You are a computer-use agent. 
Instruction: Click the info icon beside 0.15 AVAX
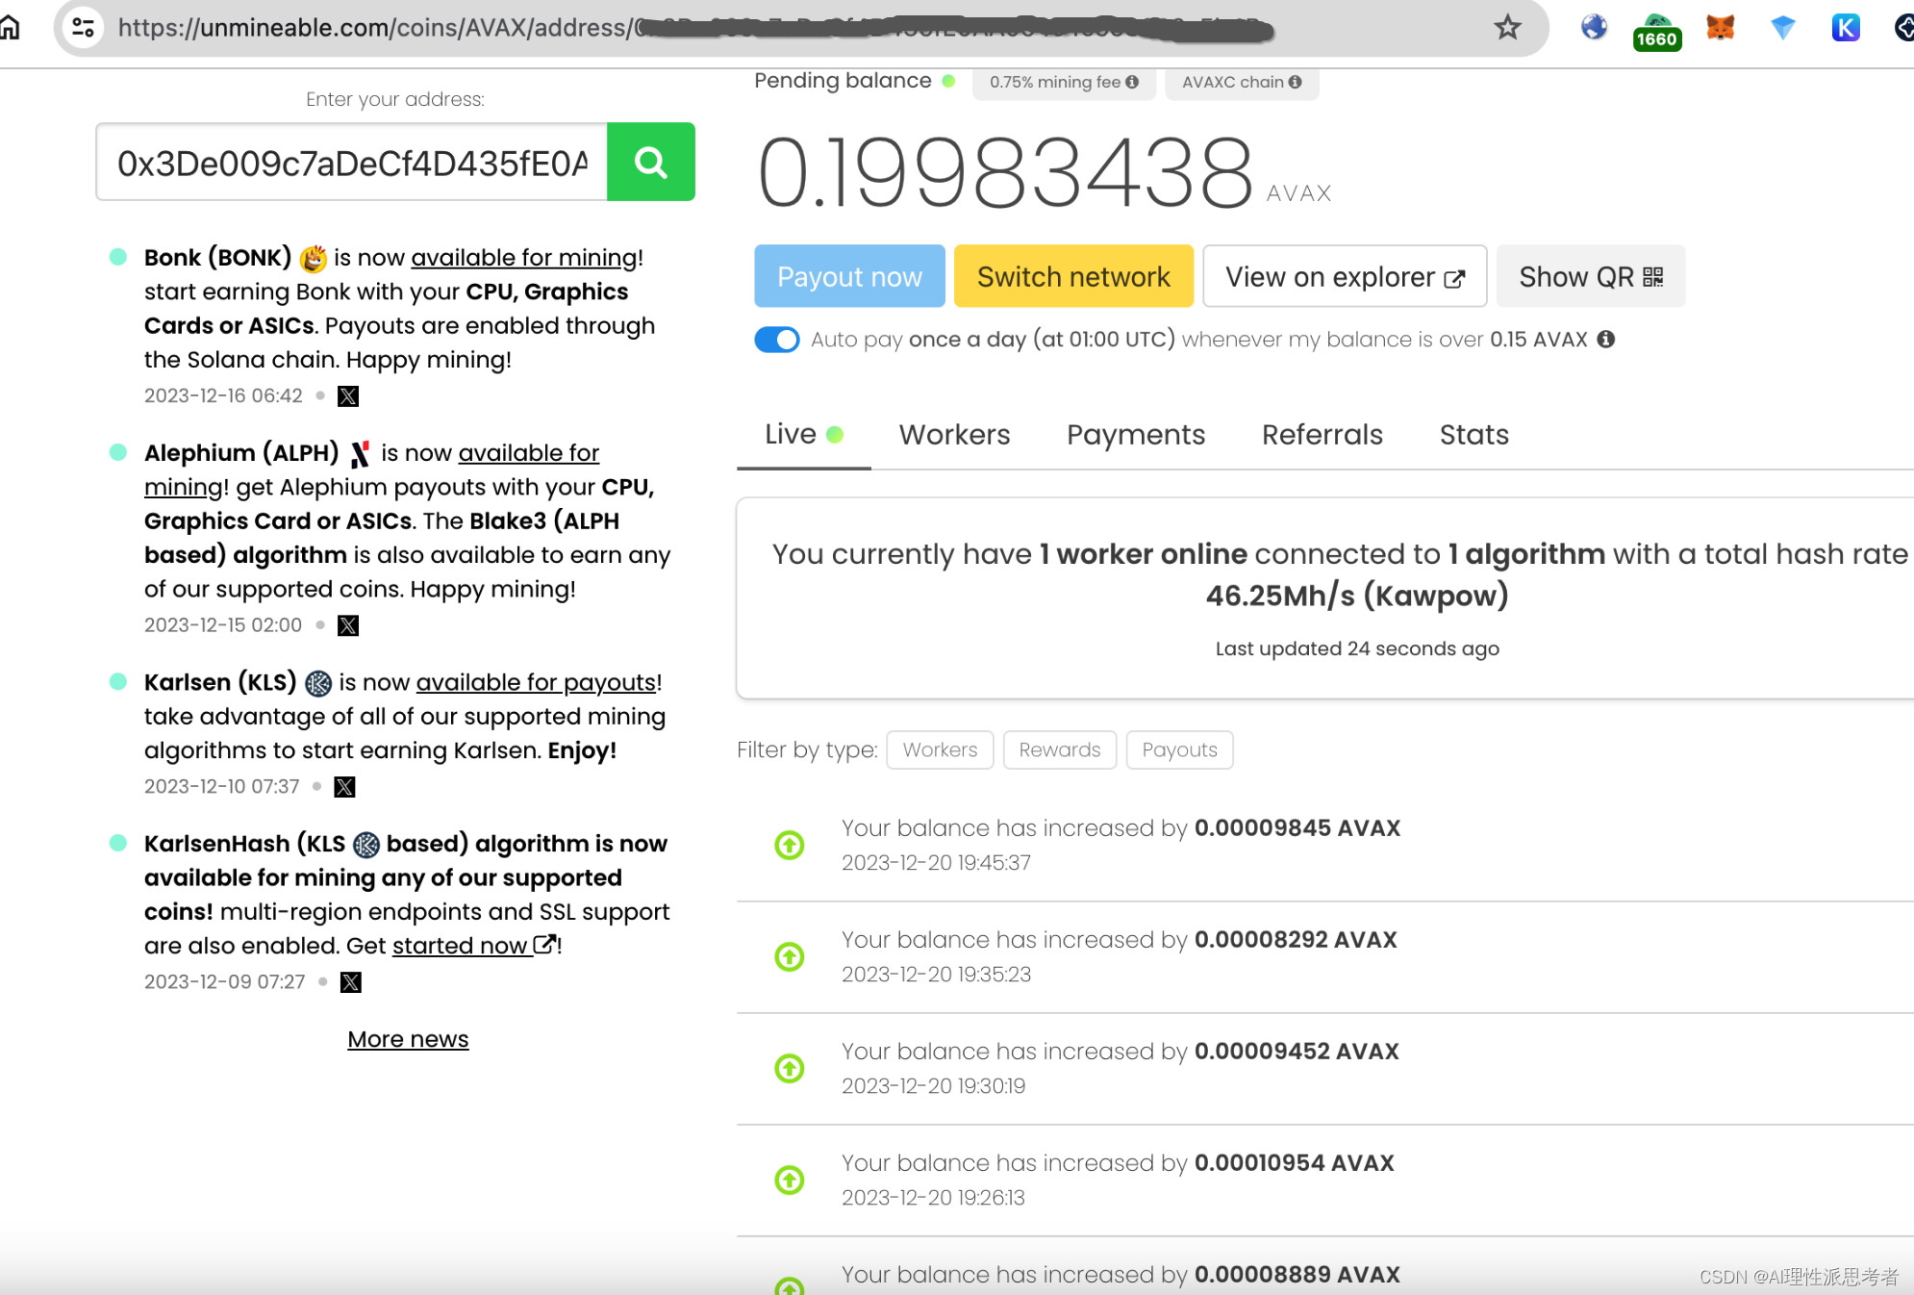pos(1606,339)
